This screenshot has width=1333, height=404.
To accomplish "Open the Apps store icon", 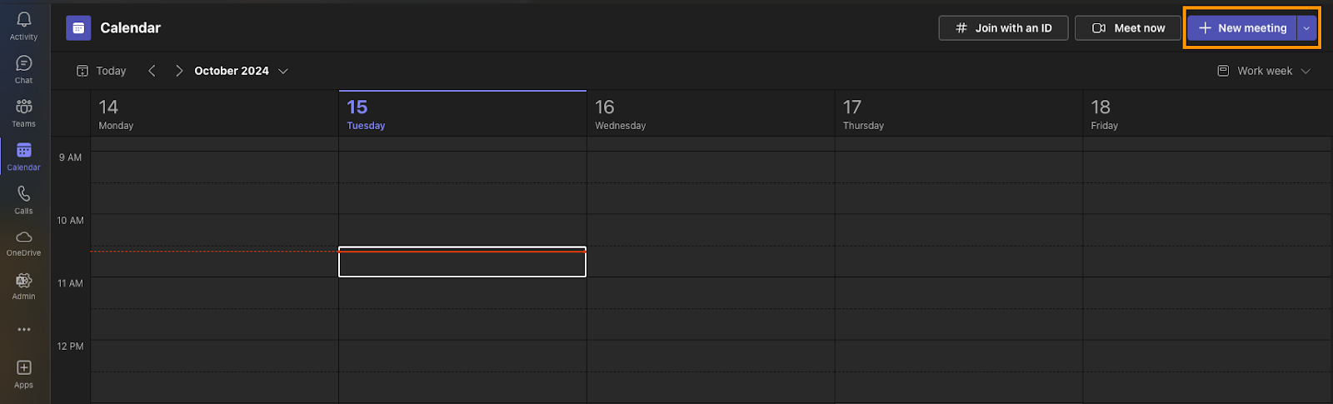I will (23, 372).
